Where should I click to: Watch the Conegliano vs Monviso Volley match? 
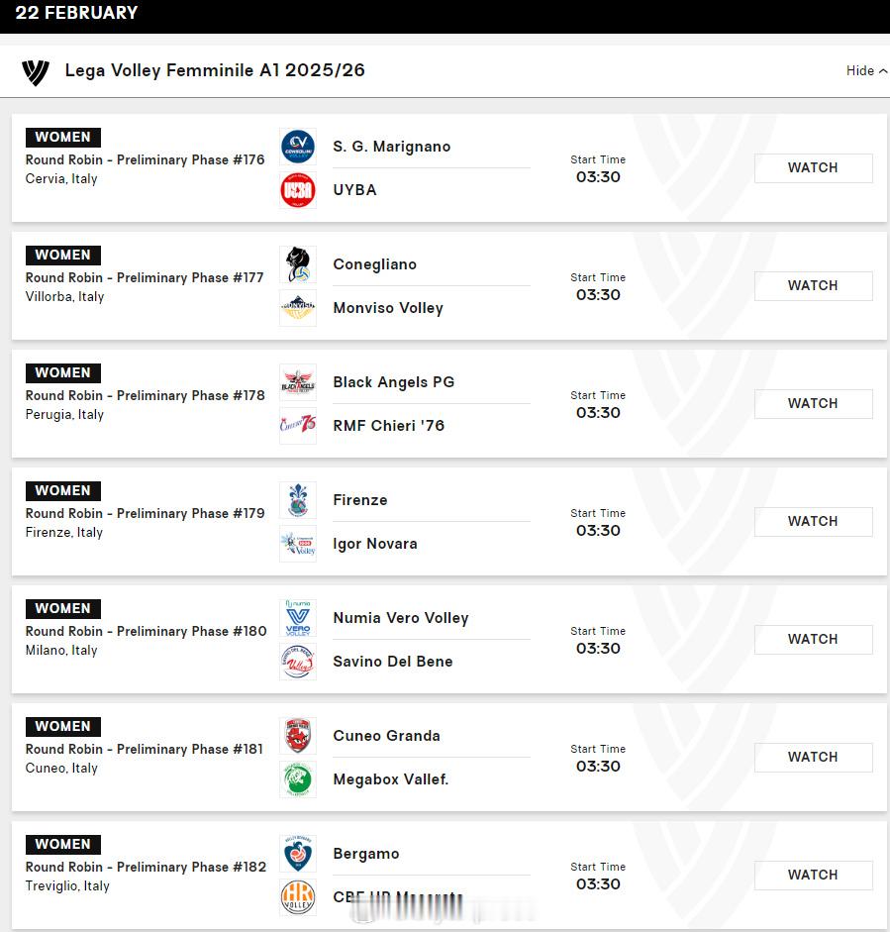[813, 286]
